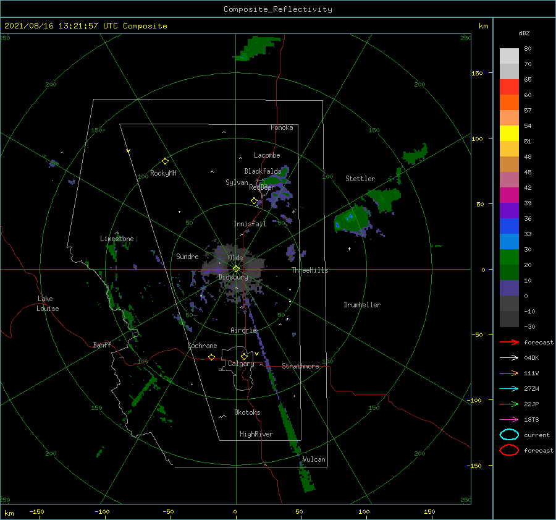Click the Lake Louise label
556x520 pixels.
click(48, 304)
